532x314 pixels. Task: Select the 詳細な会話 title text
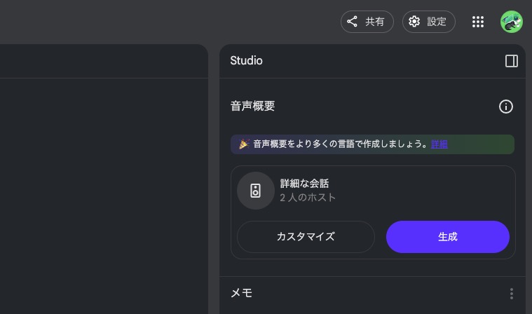304,184
